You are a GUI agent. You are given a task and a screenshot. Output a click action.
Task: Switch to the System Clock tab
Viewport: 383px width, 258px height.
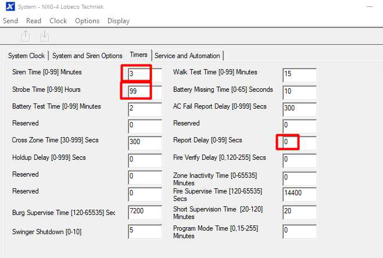click(26, 56)
